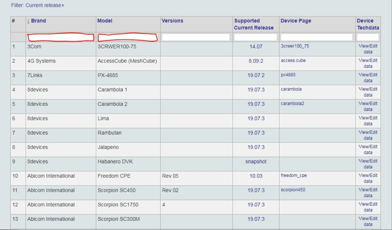This screenshot has height=230, width=392.
Task: Expand the Current release filter
Action: 38,5
